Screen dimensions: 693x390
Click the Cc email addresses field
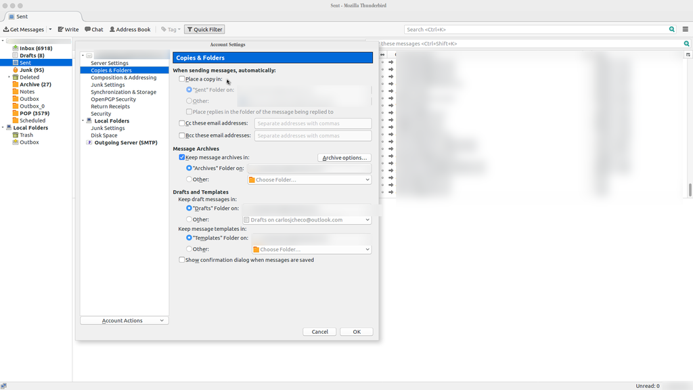coord(313,123)
